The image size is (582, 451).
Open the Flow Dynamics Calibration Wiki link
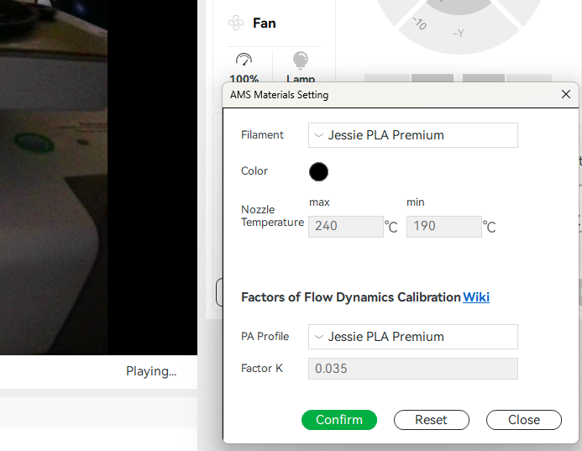click(476, 297)
